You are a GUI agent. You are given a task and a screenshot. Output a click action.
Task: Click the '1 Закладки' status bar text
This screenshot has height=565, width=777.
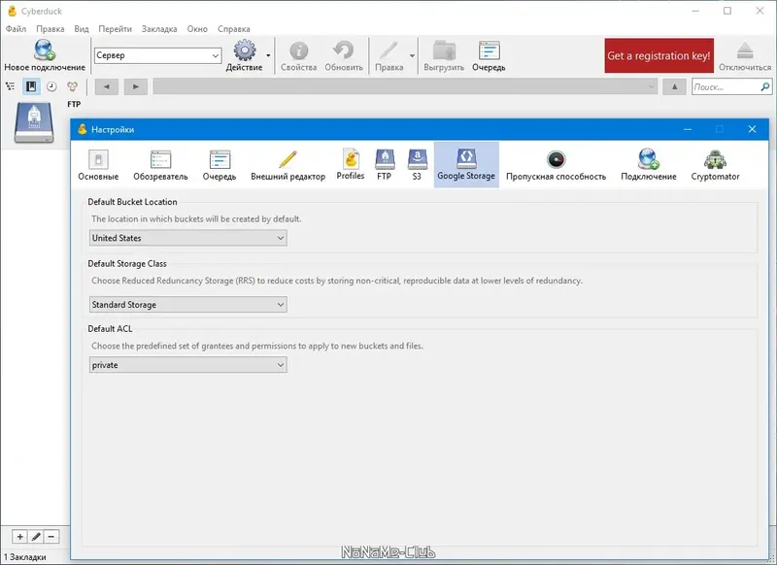(x=25, y=557)
